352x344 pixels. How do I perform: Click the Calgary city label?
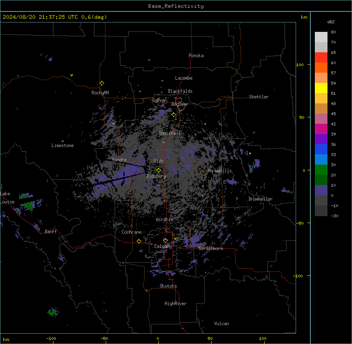coord(163,246)
